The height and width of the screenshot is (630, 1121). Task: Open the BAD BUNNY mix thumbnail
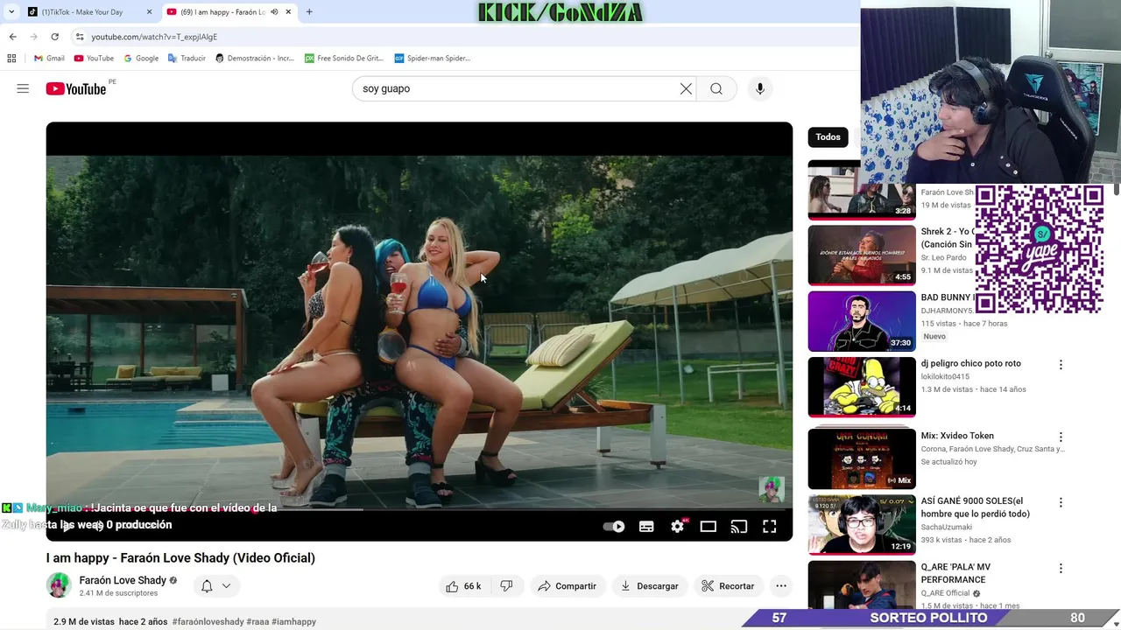click(862, 321)
